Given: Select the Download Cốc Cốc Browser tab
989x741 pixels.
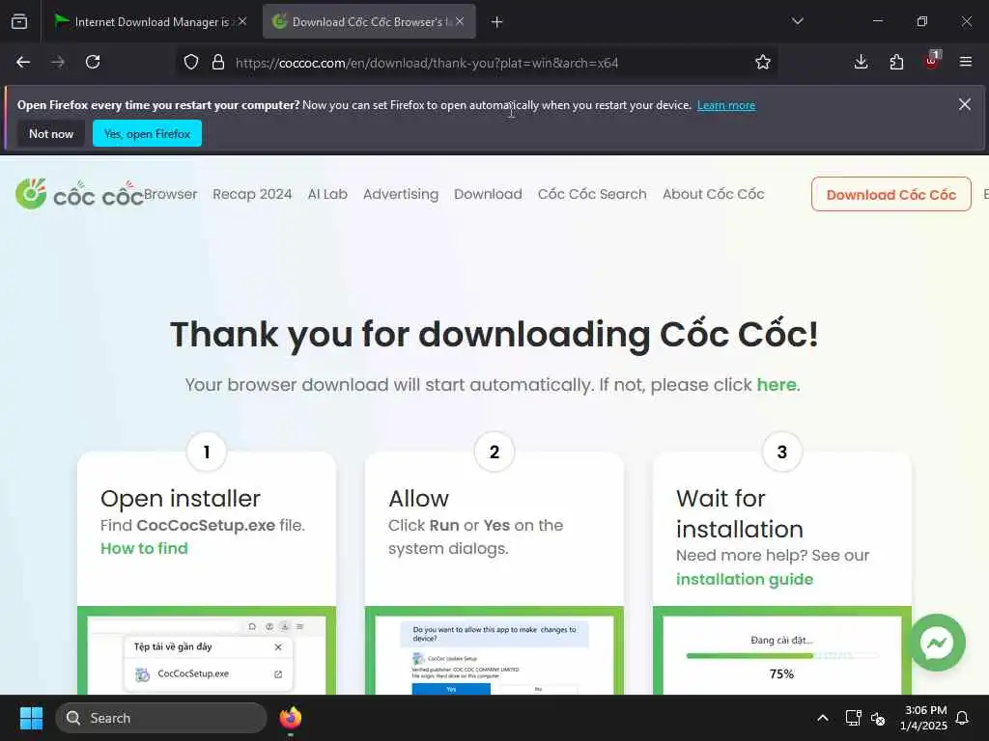Looking at the screenshot, I should pos(369,22).
